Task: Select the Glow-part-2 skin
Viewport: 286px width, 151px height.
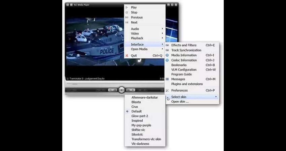Action: 145,116
